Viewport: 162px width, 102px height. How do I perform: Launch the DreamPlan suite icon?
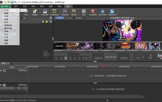tap(102, 12)
